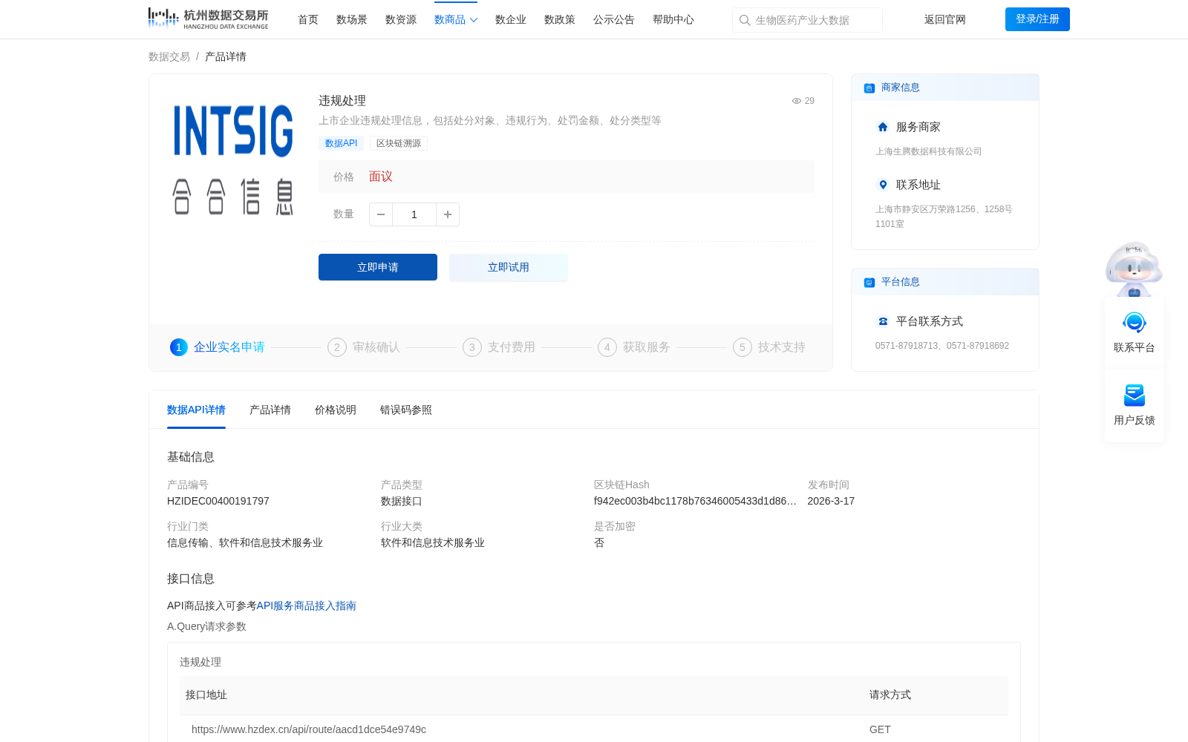Click the 软件和信息技术服务业 industry value
Viewport: 1188px width, 742px height.
click(433, 542)
